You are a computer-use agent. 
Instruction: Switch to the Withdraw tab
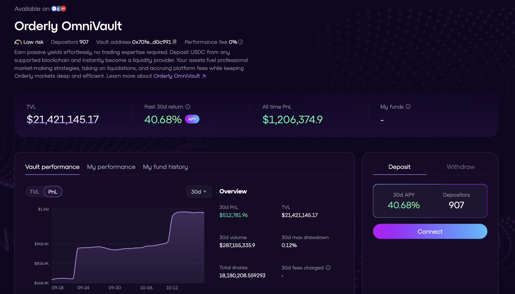tap(460, 167)
